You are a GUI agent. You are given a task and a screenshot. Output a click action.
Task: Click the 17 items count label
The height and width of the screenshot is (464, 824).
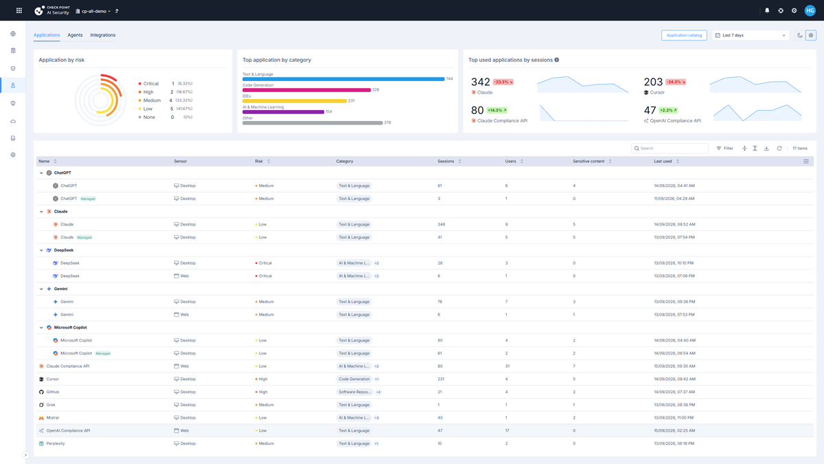(800, 148)
